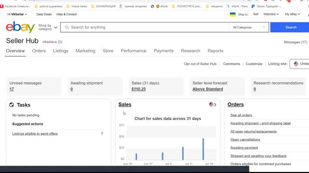Viewport: 309px width, 173px height.
Task: Click the tallest sales chart bar
Action: [x=203, y=149]
